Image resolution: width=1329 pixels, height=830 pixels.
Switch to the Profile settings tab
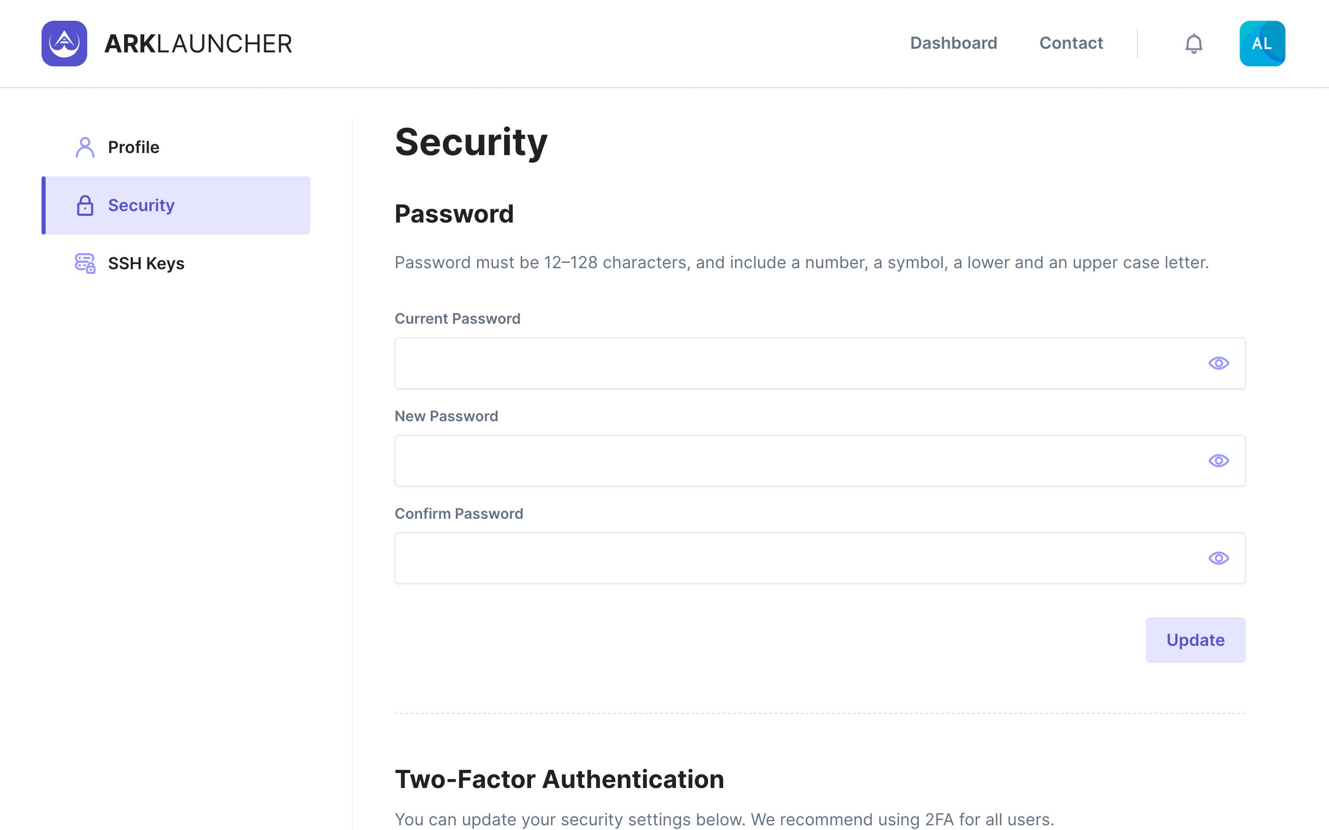(x=133, y=147)
